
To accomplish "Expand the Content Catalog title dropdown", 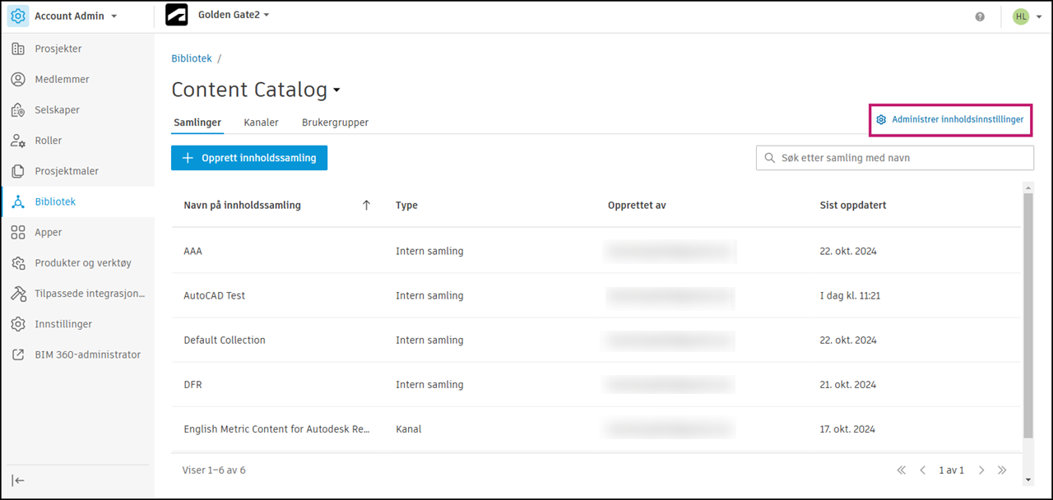I will (336, 90).
